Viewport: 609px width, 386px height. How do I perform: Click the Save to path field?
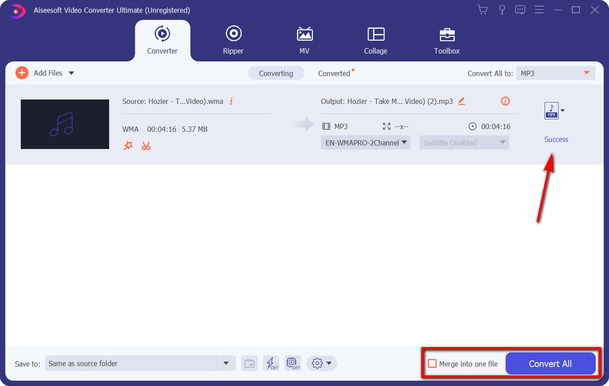click(x=131, y=363)
